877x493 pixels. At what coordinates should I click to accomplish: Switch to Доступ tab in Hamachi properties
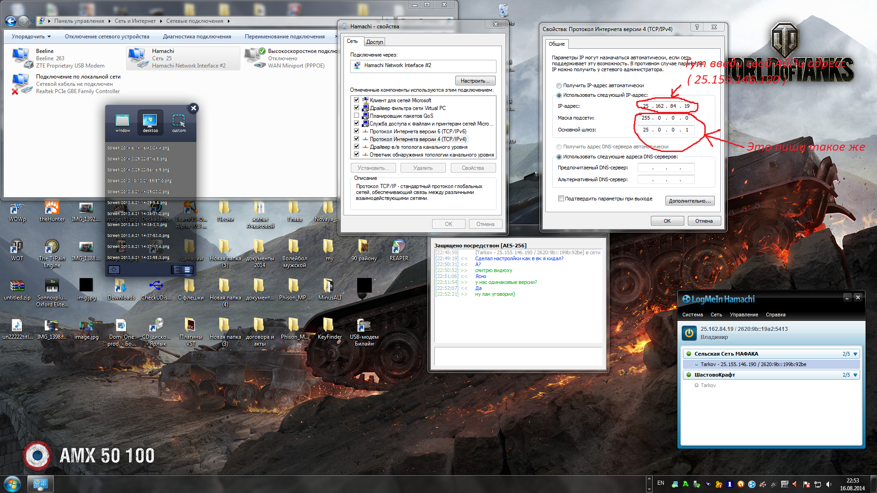pos(375,42)
